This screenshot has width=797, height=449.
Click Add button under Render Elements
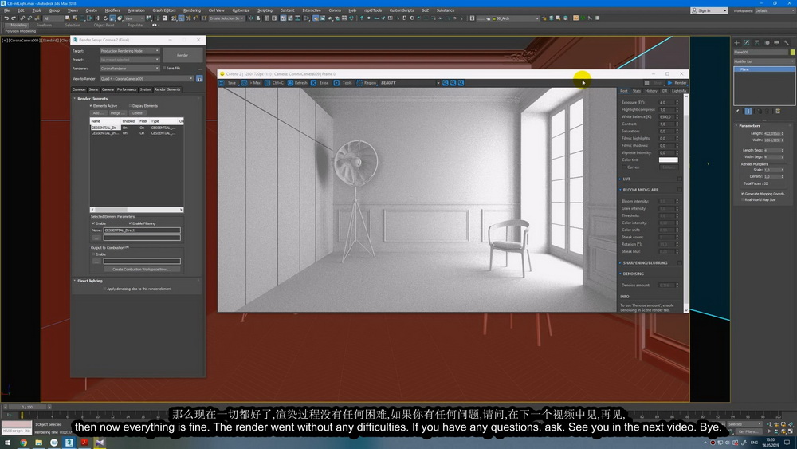[x=98, y=113]
